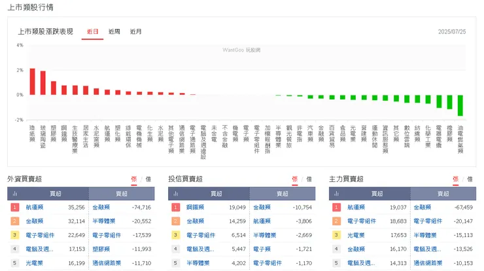Screen dimensions: 484x271
Task: Open 光電業 link with 17,653 in 主力買超
Action: pos(356,235)
